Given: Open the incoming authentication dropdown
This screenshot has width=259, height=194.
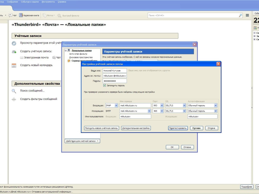Looking at the screenshot, I should coord(216,105).
